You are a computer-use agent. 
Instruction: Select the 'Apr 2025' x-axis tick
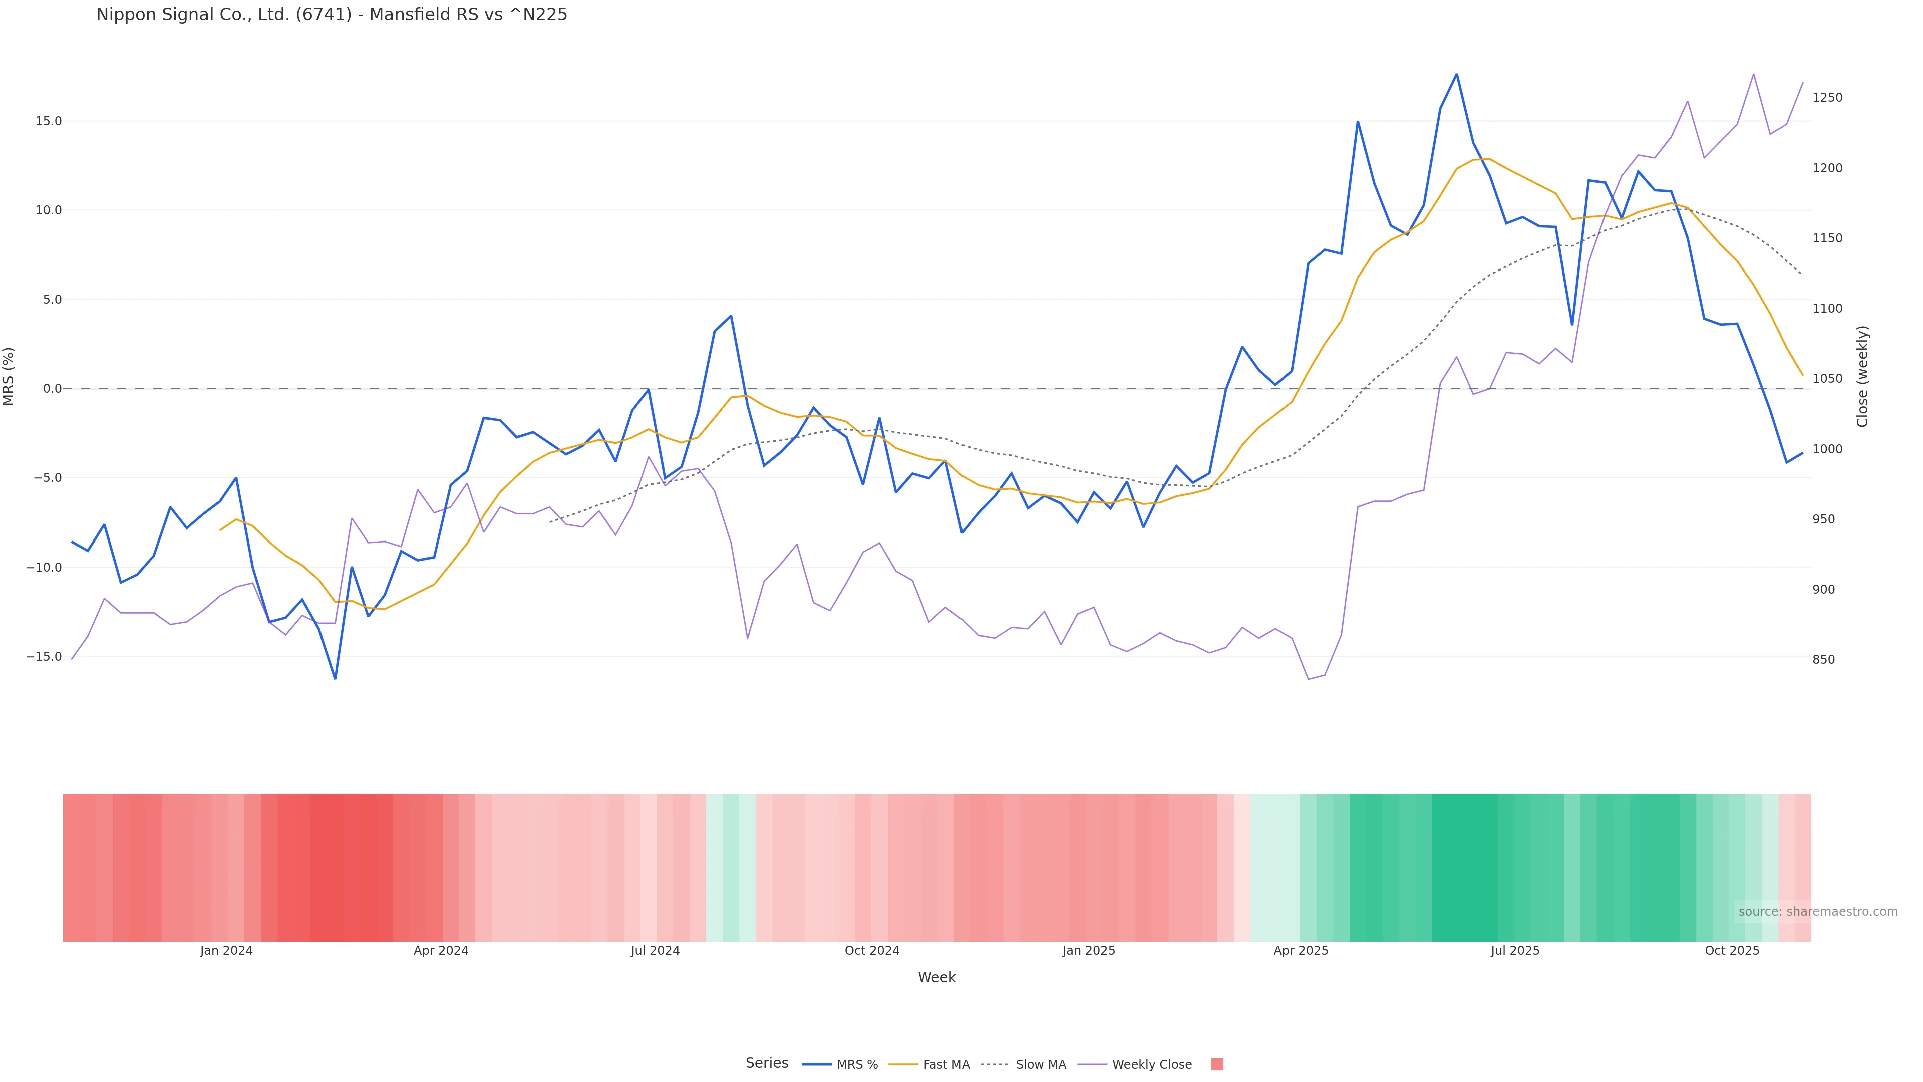click(x=1301, y=951)
